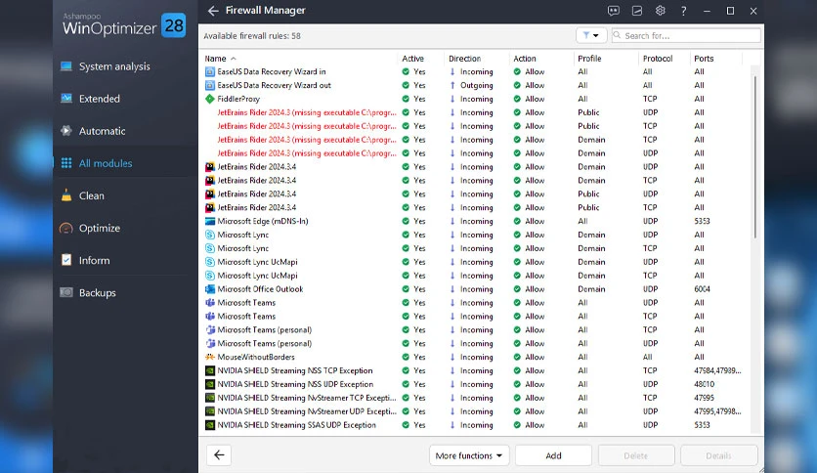Select the Microsoft Edge (mDNS-In) rule
The height and width of the screenshot is (473, 817).
point(263,221)
